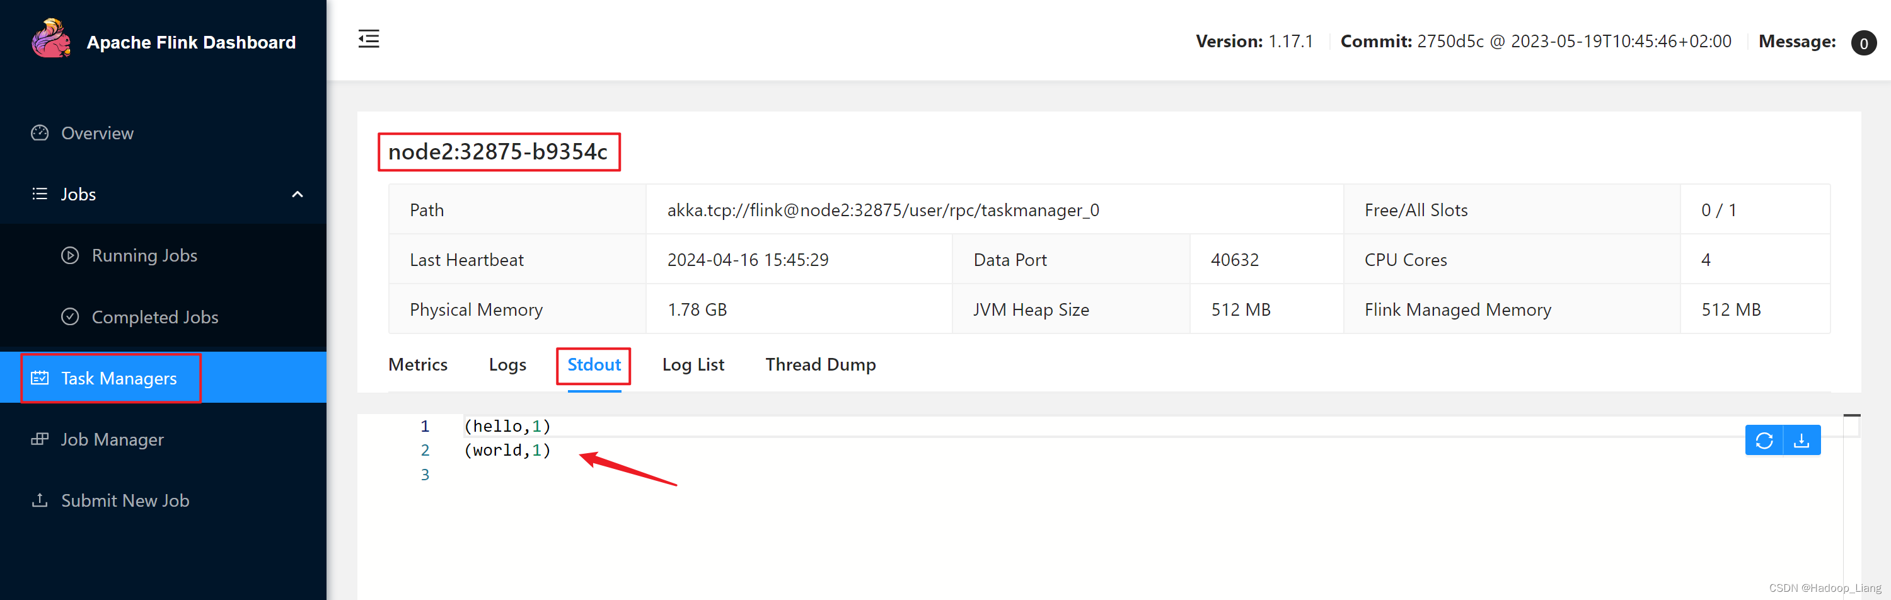Collapse the Jobs submenu chevron
The image size is (1891, 600).
click(298, 194)
